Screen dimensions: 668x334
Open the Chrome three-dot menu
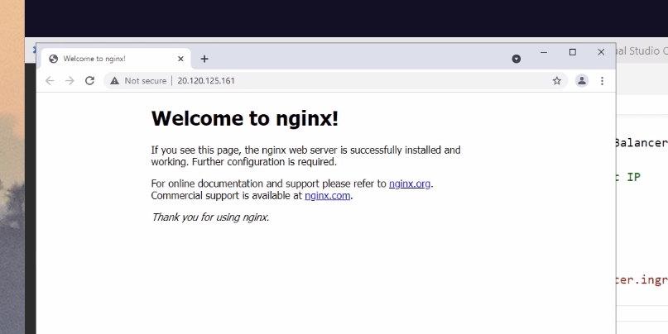point(602,81)
